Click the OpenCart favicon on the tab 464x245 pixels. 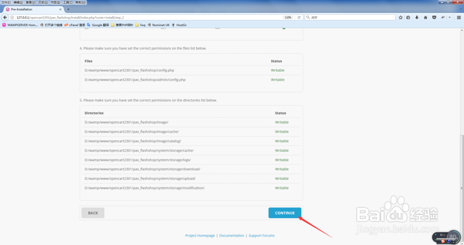8,9
